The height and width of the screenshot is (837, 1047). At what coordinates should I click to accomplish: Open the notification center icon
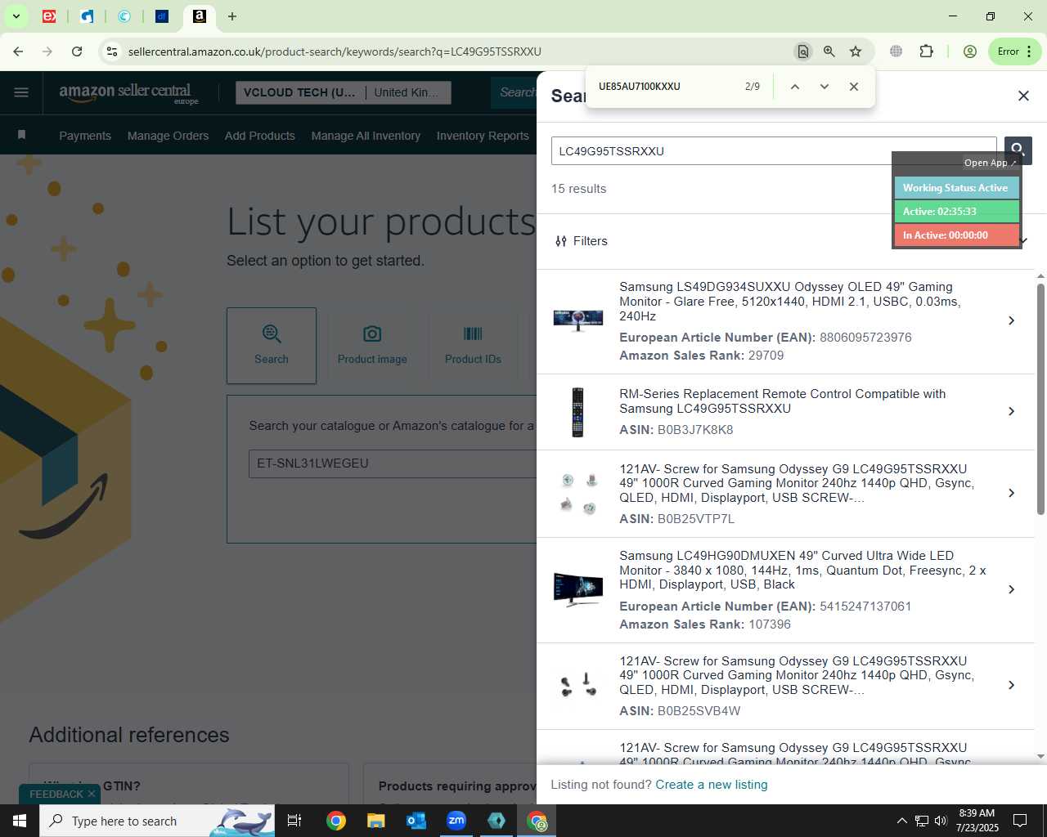[1020, 821]
